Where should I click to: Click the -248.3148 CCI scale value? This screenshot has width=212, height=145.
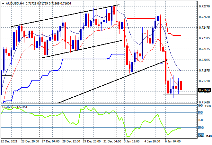(x=204, y=136)
